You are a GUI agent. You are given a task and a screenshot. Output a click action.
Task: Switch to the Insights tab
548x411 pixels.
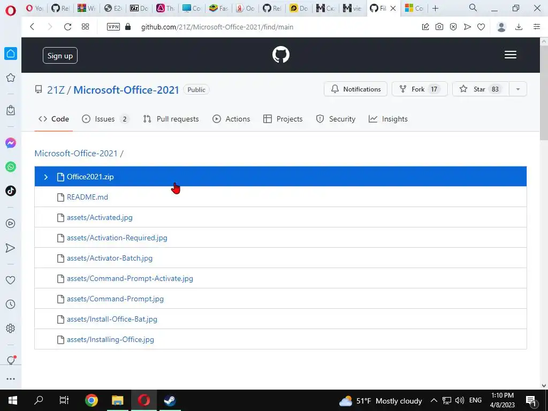[x=388, y=119]
